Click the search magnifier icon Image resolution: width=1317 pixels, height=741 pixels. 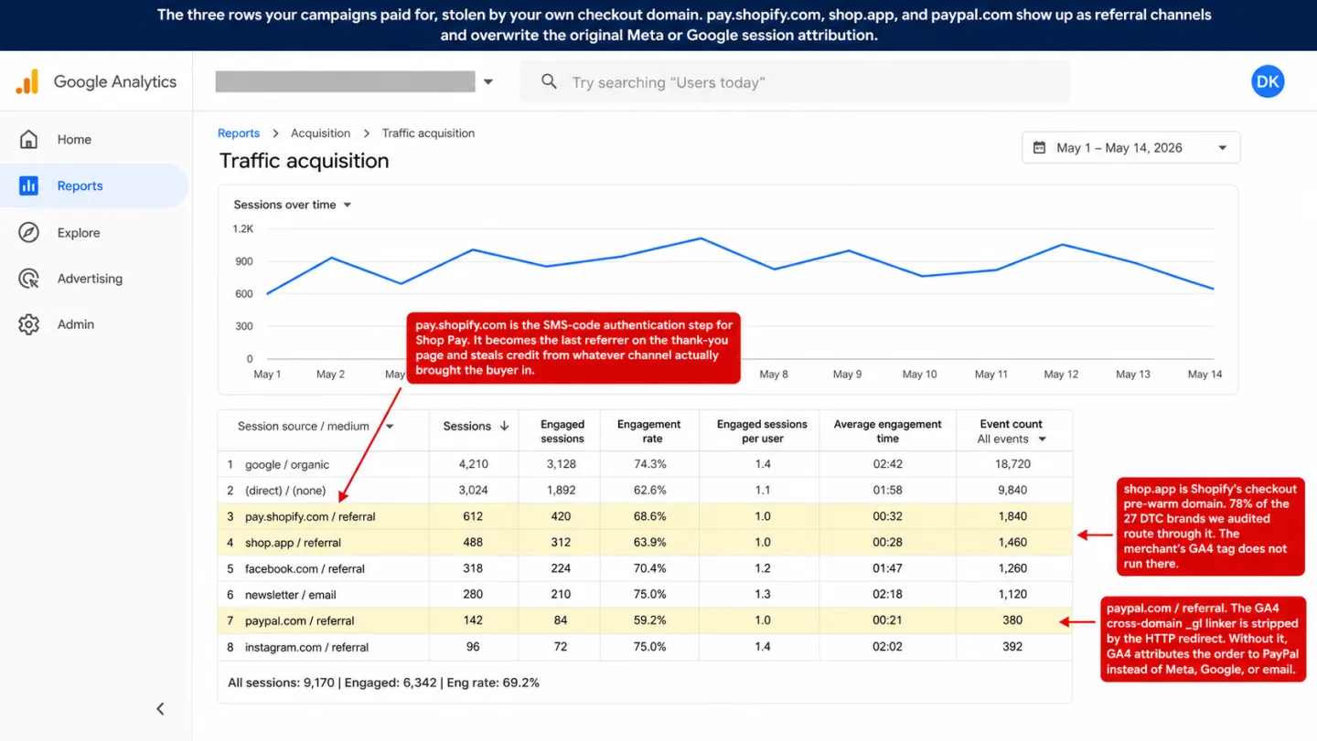(x=549, y=81)
